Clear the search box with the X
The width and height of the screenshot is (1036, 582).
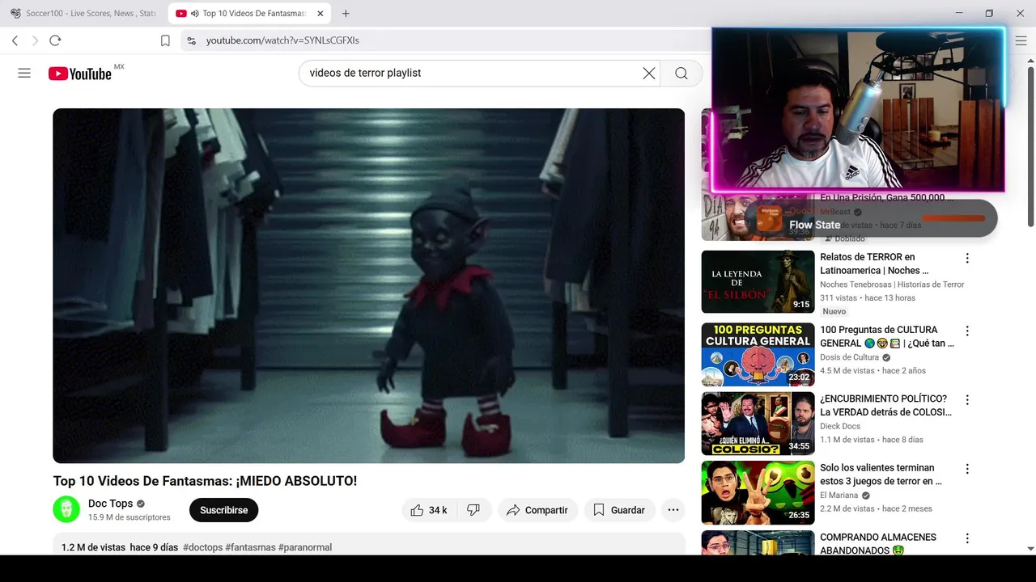(649, 73)
